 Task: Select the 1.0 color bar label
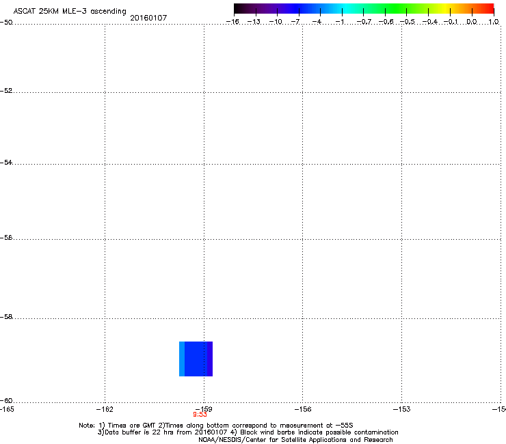[494, 22]
